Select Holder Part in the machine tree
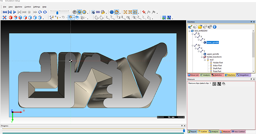 click(218, 62)
